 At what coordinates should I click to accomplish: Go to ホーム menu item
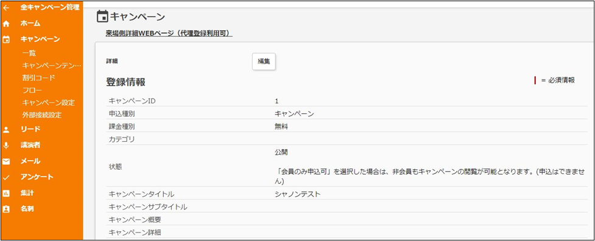(30, 24)
